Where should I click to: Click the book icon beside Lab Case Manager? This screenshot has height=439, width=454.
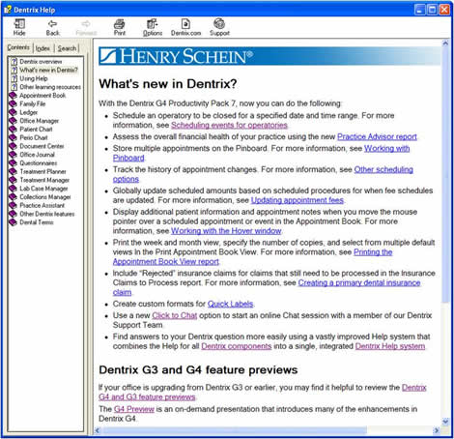pyautogui.click(x=13, y=189)
